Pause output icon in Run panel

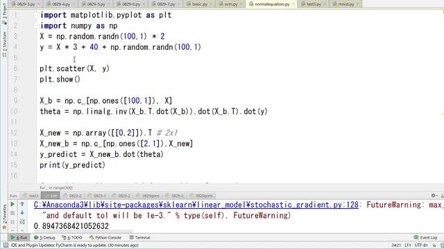coord(12,222)
